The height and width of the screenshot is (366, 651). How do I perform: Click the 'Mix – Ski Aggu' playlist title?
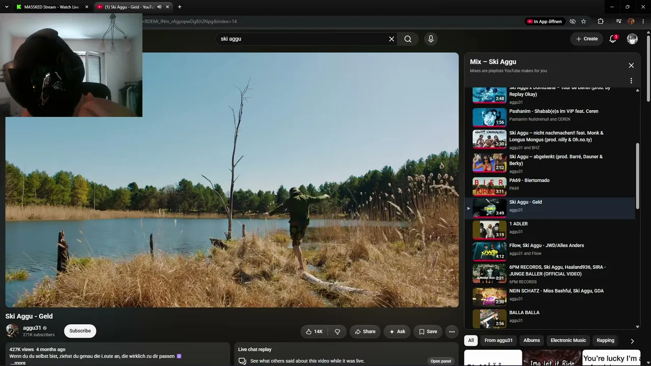pyautogui.click(x=493, y=62)
